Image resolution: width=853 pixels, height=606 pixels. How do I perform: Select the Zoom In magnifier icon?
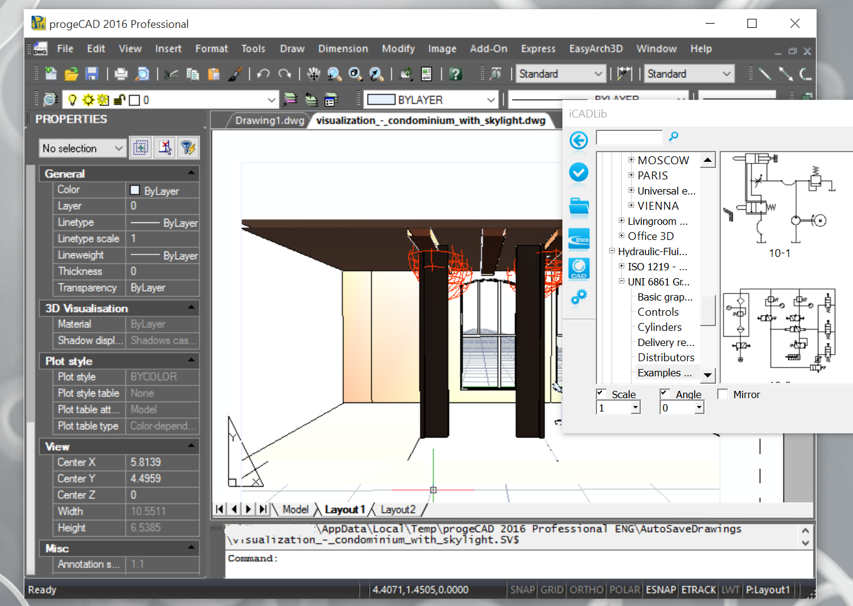click(334, 73)
